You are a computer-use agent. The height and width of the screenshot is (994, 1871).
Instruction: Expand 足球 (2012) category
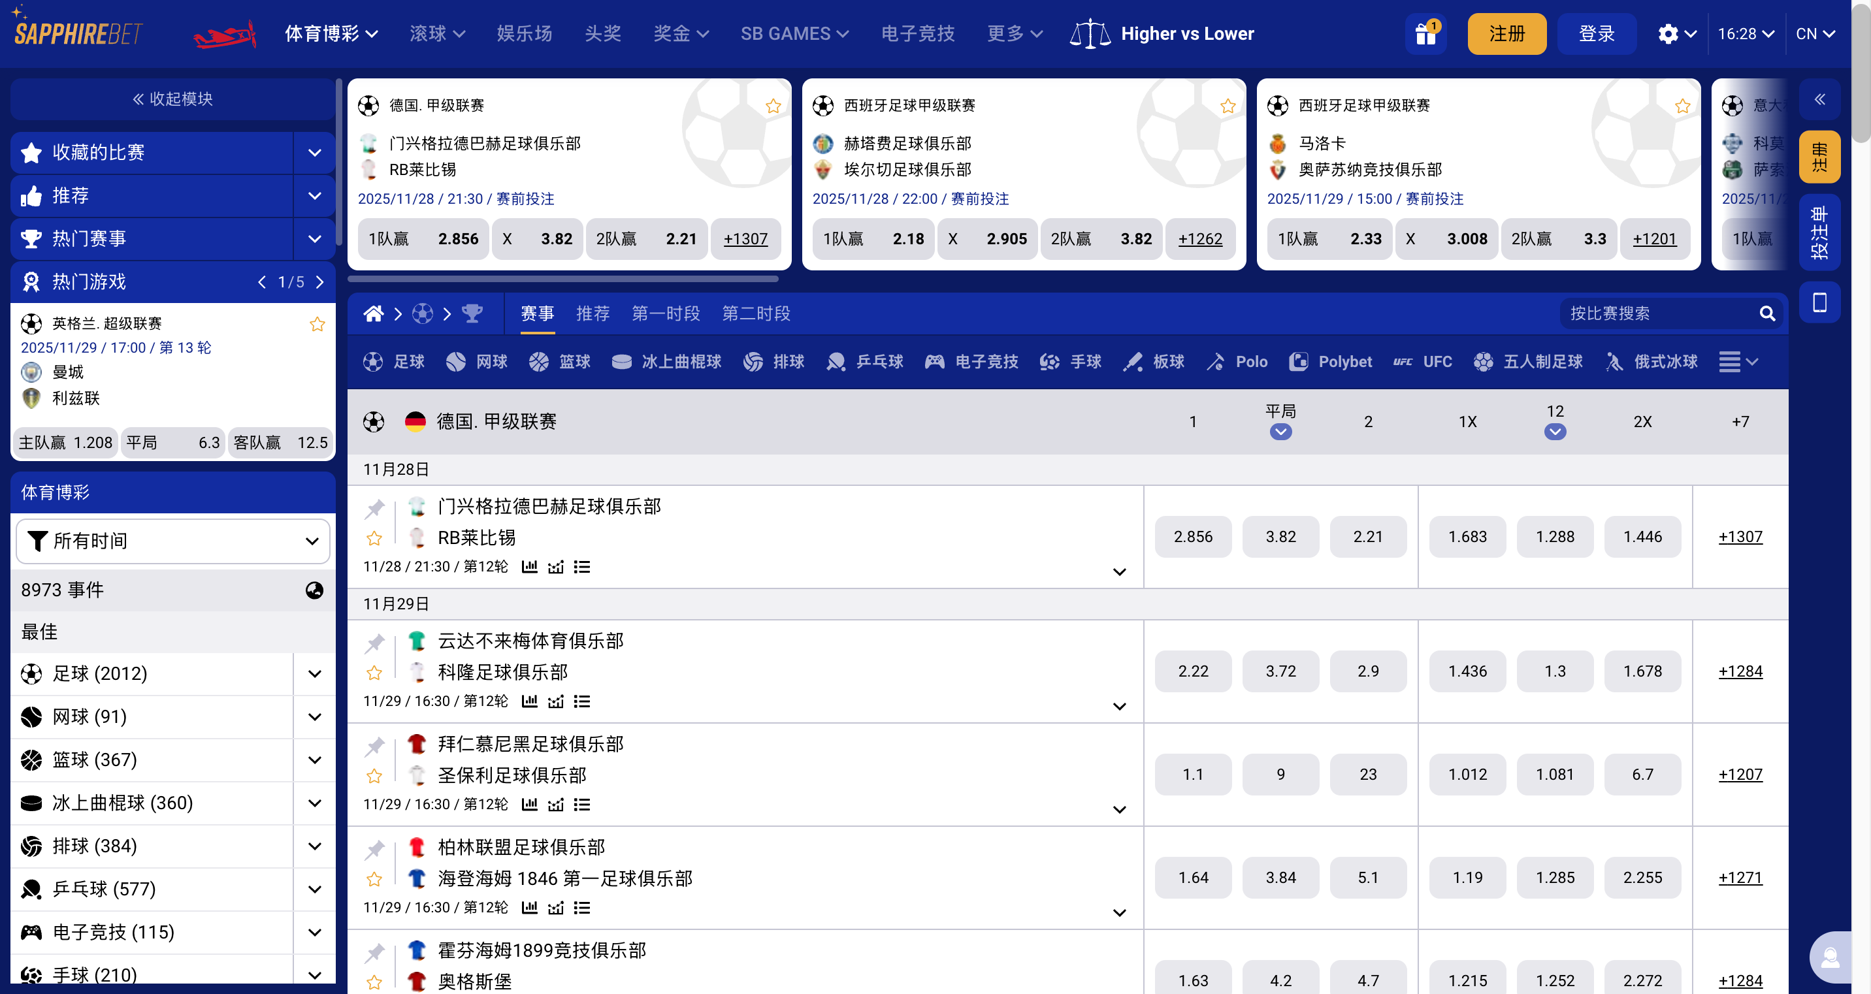[314, 674]
